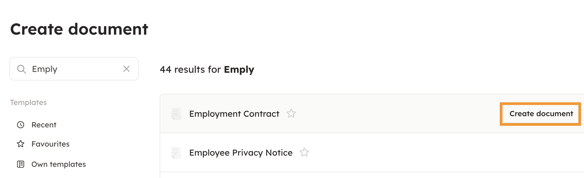This screenshot has width=584, height=178.
Task: Click the Create document page heading
Action: tap(79, 29)
